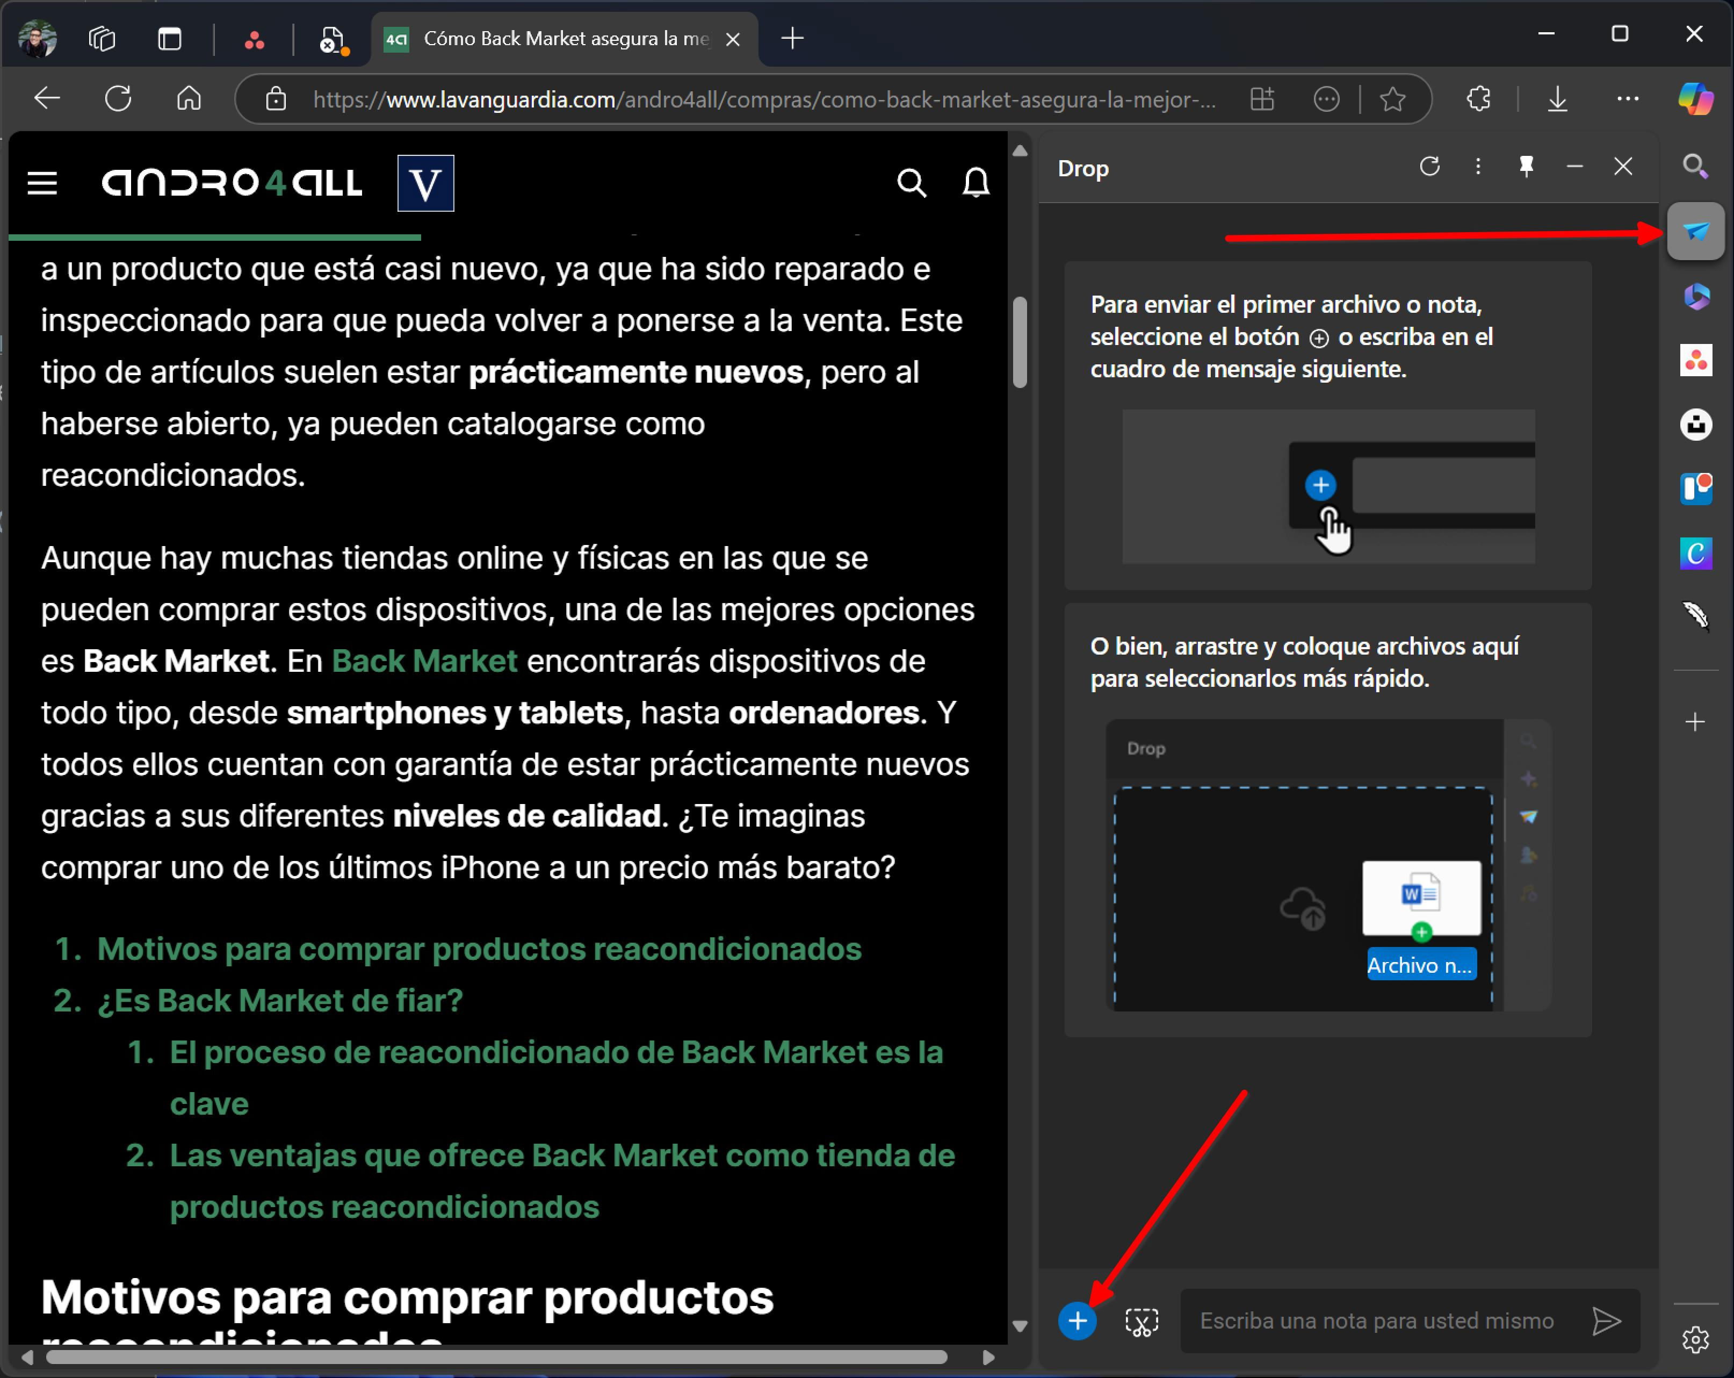The height and width of the screenshot is (1378, 1734).
Task: Open the split screen icon in address bar
Action: (1263, 99)
